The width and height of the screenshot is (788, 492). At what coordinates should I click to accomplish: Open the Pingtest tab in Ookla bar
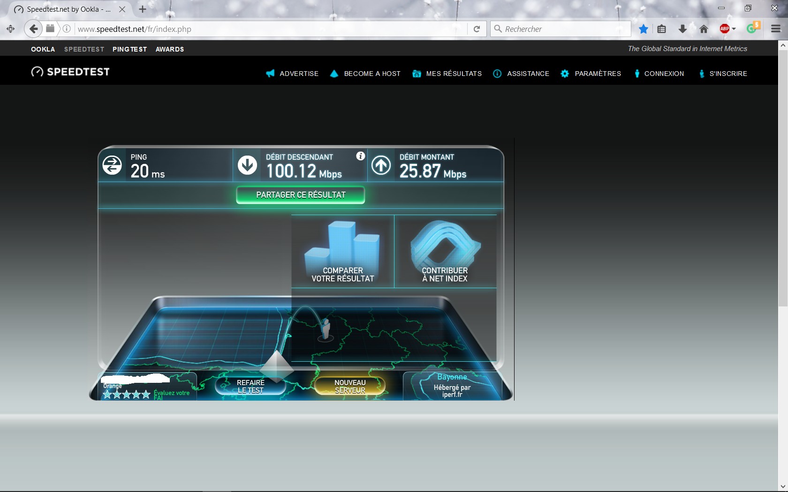click(x=129, y=49)
